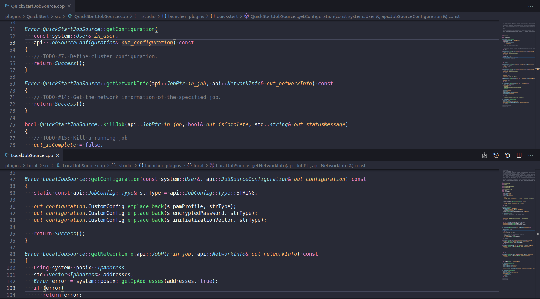540x299 pixels.
Task: Click line number 77 in the gutter
Action: click(12, 138)
